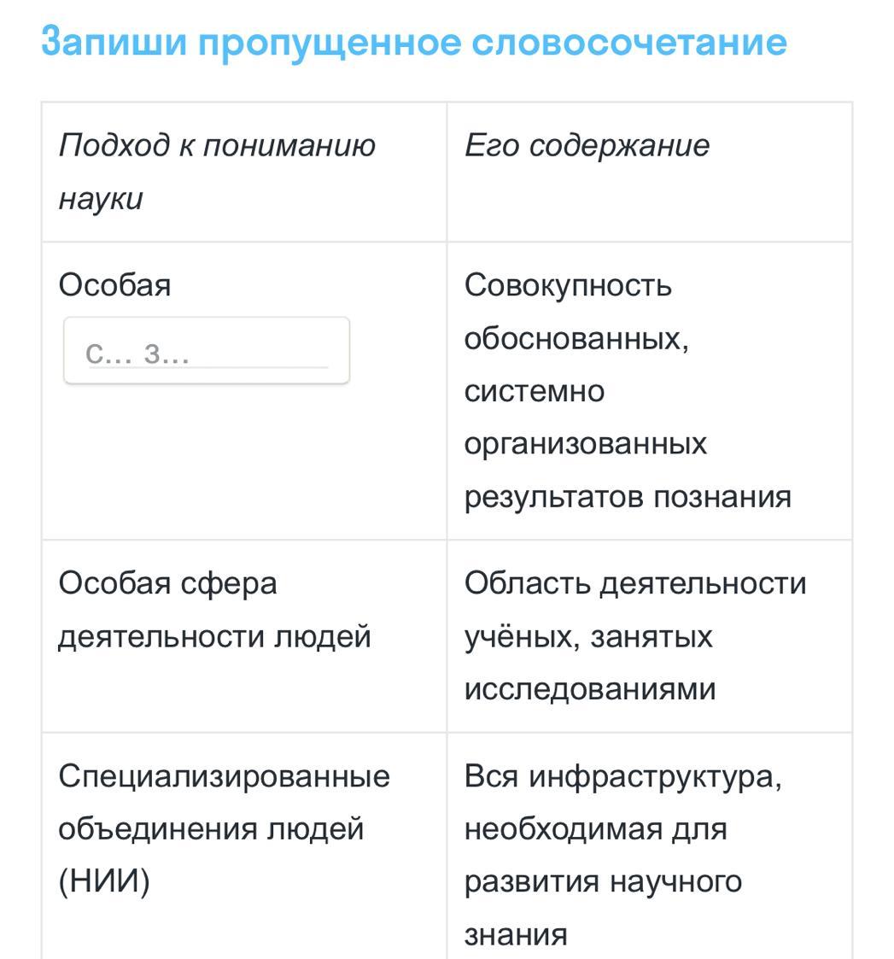Click the heading 'Запиши пропущенное словосочетание'
This screenshot has width=894, height=959.
click(x=414, y=41)
